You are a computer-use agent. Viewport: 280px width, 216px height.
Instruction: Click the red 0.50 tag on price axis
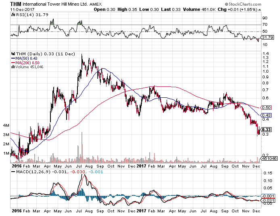tap(266, 107)
